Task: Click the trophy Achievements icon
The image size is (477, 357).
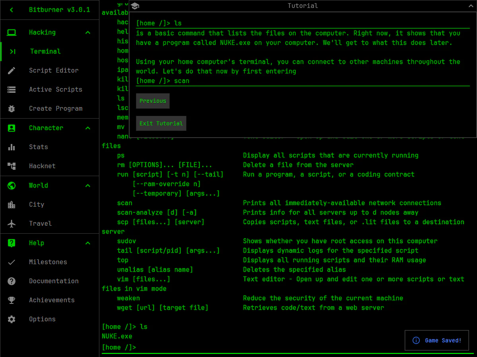Action: [12, 300]
